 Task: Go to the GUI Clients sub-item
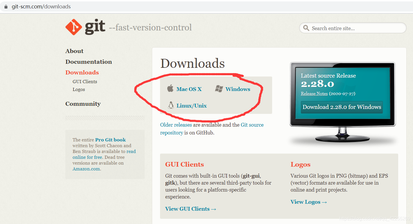coord(85,82)
